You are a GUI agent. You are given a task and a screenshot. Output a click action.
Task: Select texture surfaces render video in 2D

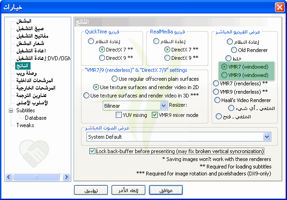point(96,87)
